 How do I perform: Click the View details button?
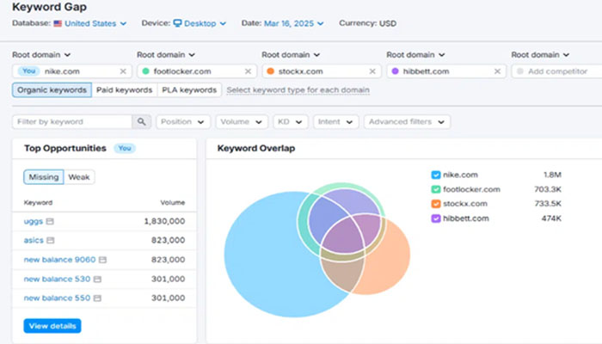coord(52,326)
